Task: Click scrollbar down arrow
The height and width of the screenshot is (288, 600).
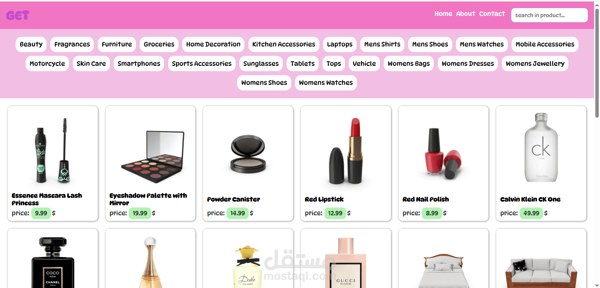Action: (597, 285)
